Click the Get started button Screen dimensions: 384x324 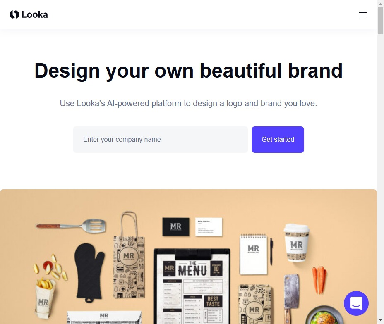click(278, 140)
